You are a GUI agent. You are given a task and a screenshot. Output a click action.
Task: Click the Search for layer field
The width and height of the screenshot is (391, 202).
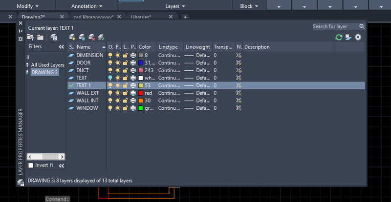click(x=336, y=26)
